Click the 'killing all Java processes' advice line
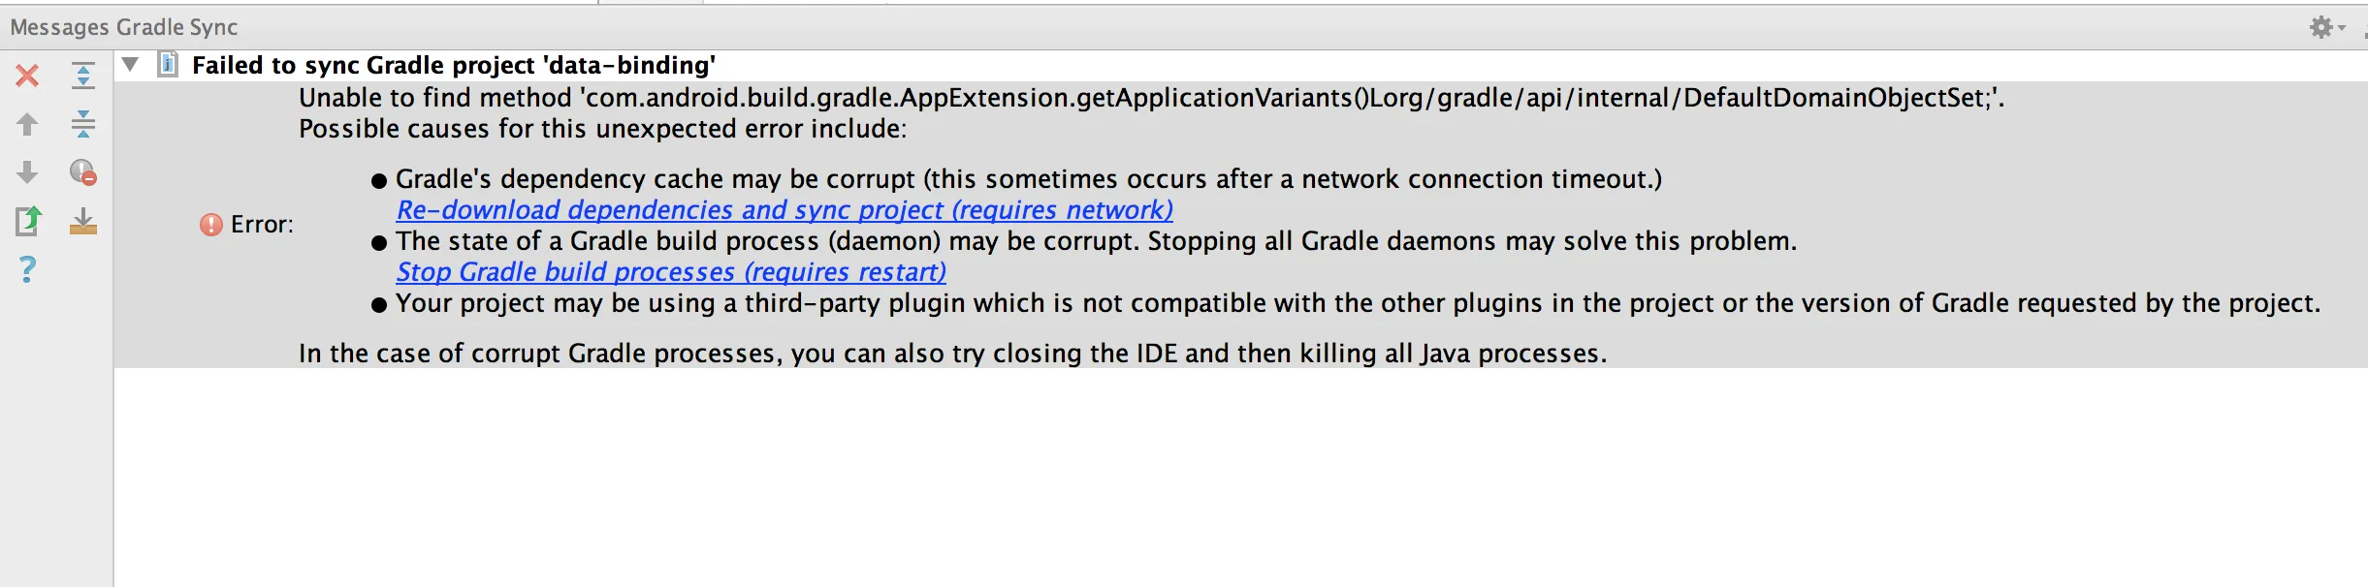This screenshot has width=2368, height=587. pyautogui.click(x=952, y=354)
